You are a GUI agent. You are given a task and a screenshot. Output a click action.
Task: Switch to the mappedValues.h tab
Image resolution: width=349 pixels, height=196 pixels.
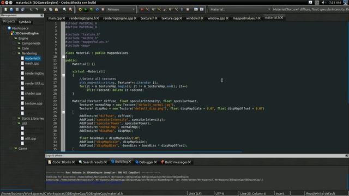tap(245, 18)
